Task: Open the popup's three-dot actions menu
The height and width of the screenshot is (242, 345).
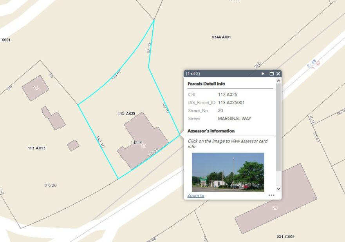Action: [x=271, y=195]
